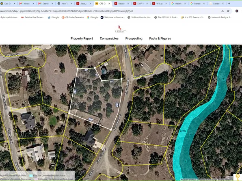Click the 221' boundary measurement label
Image resolution: width=242 pixels, height=181 pixels.
pyautogui.click(x=75, y=91)
